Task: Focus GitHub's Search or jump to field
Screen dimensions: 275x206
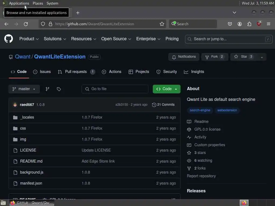Action: click(x=229, y=39)
